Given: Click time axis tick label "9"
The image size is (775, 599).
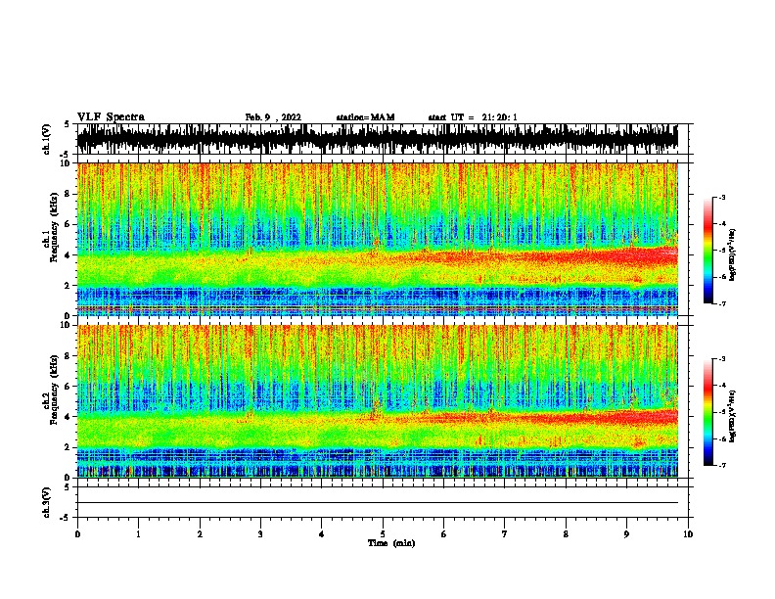Looking at the screenshot, I should pyautogui.click(x=626, y=534).
